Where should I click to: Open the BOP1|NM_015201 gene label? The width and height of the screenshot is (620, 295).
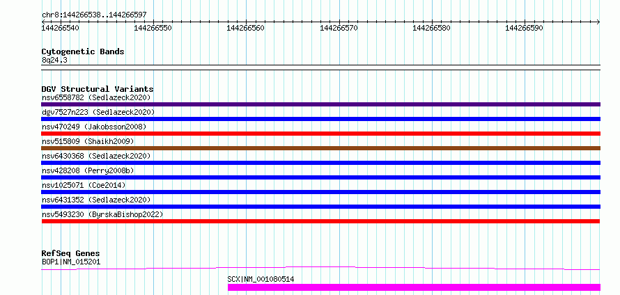click(71, 262)
